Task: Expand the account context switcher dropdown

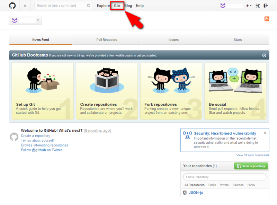Action: (x=25, y=20)
